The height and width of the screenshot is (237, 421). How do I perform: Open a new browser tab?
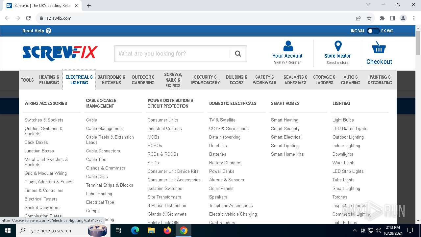point(89,6)
